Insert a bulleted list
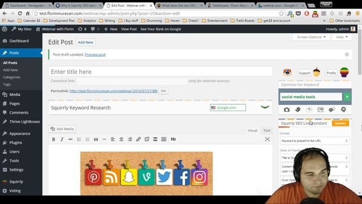Screen dimensions: 362x204 79,139
